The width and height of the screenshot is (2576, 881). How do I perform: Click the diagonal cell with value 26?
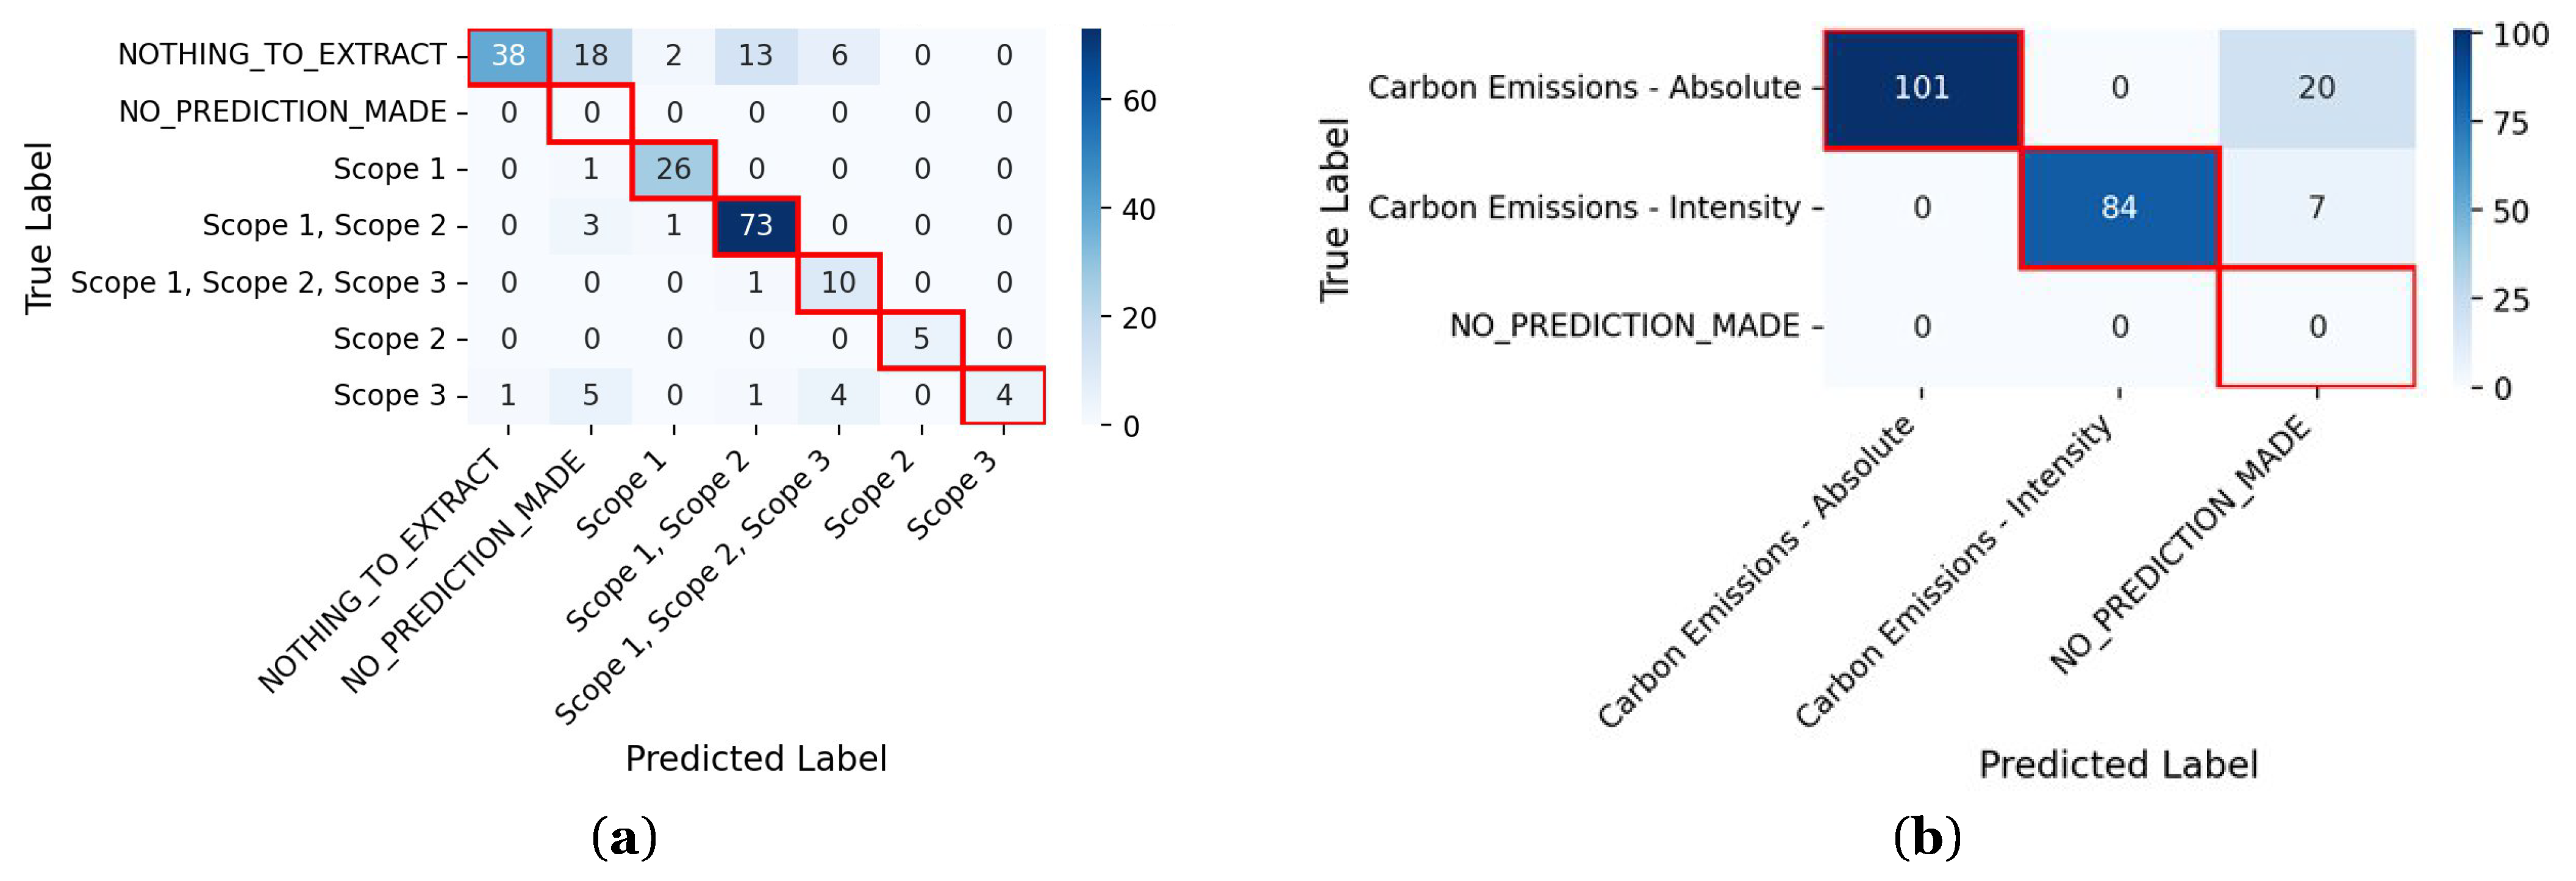673,169
